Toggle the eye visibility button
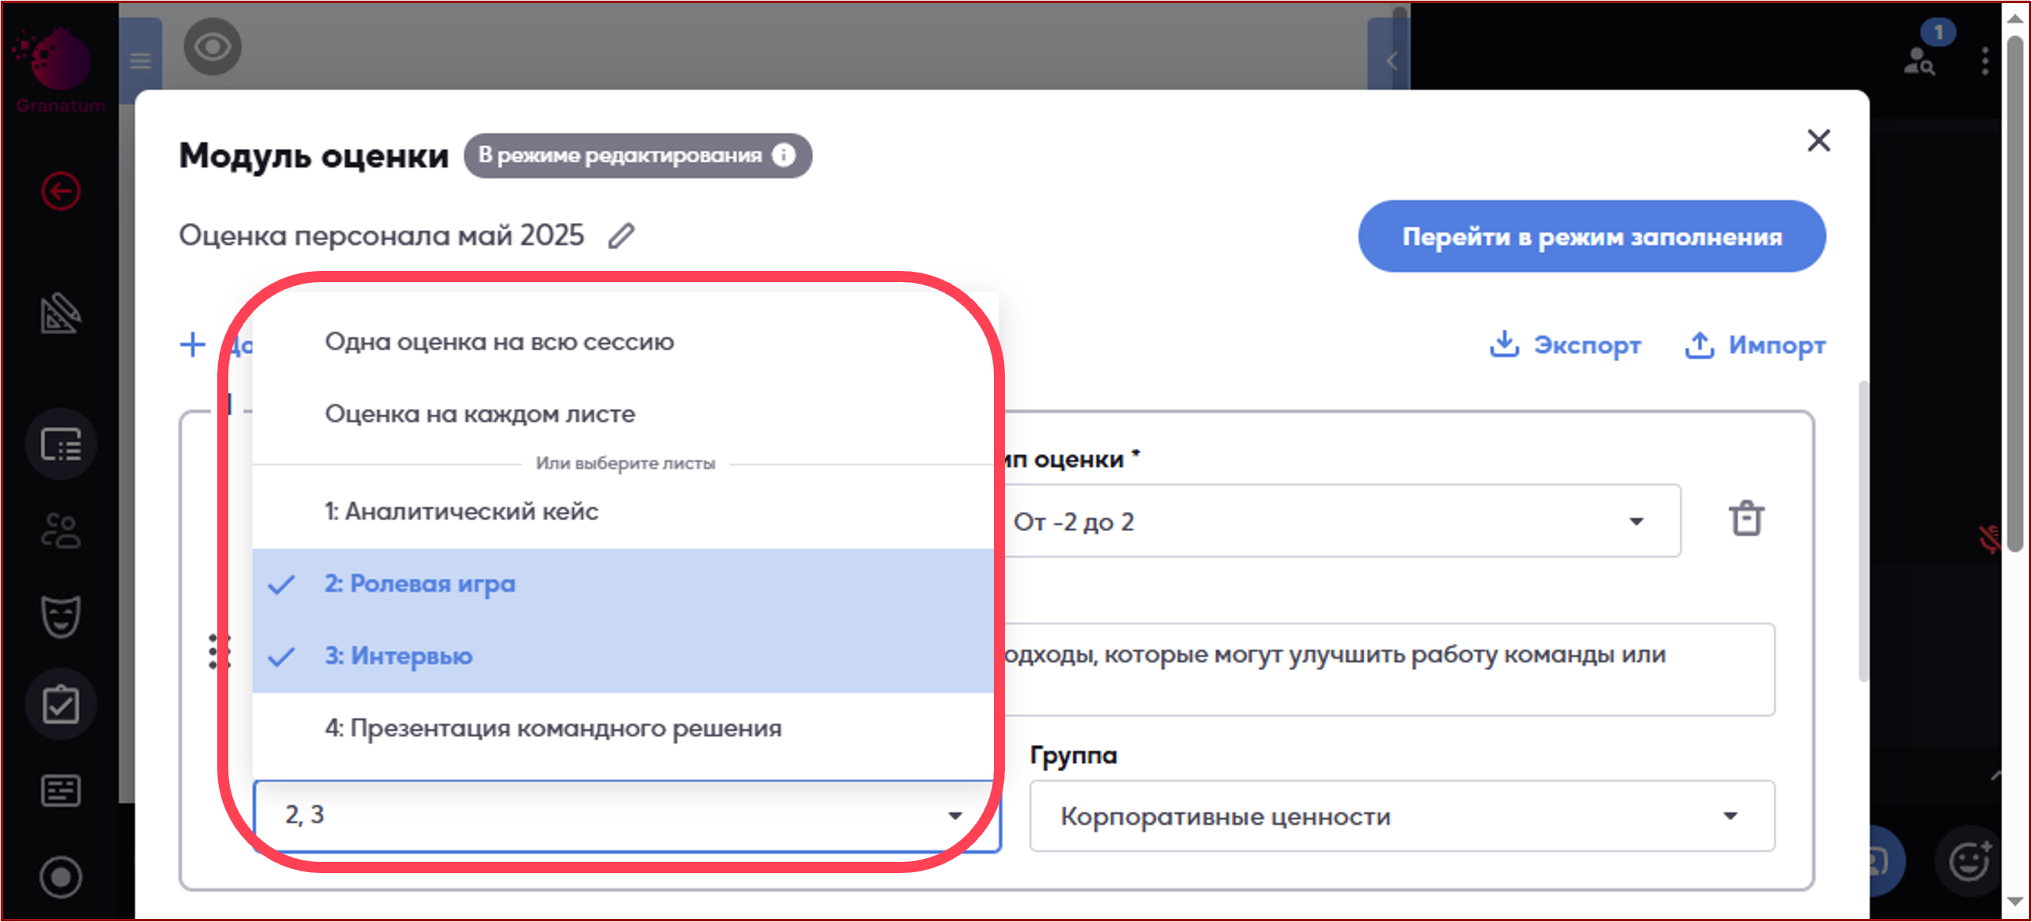 pos(213,47)
